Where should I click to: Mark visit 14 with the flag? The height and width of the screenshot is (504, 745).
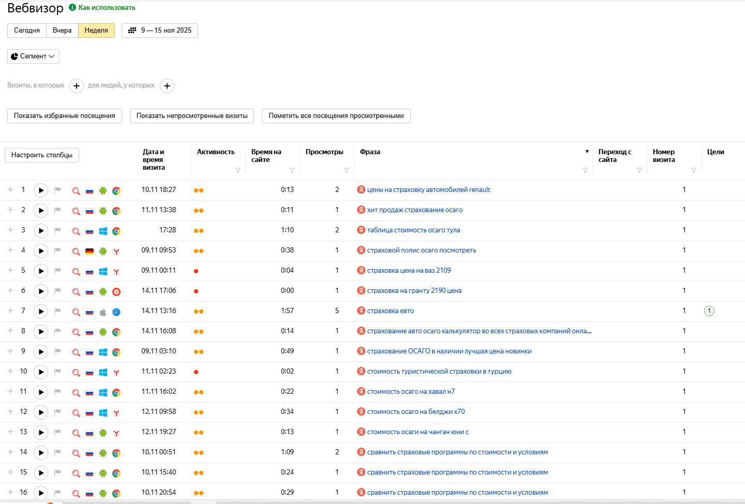coord(58,453)
